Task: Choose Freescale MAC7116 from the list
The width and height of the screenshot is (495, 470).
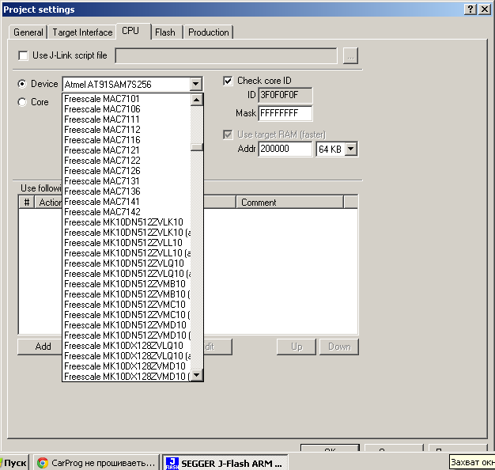Action: pyautogui.click(x=127, y=140)
